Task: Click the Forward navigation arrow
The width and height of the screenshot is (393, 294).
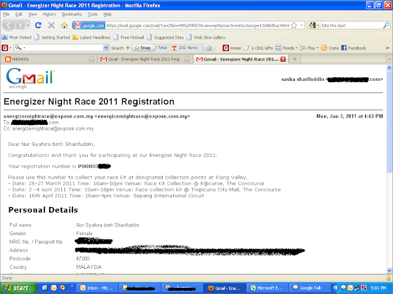Action: click(x=20, y=25)
